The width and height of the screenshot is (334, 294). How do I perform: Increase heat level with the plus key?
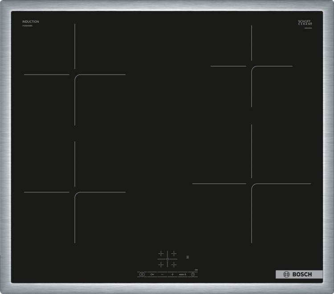[172, 274]
